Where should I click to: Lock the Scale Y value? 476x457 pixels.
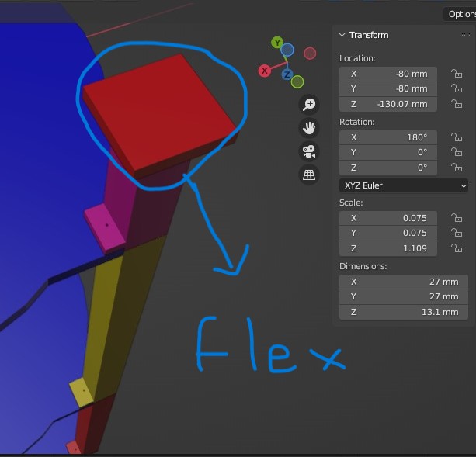pos(457,233)
